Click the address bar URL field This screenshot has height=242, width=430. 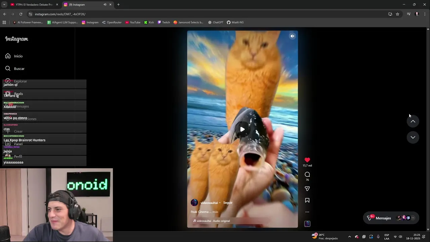[x=208, y=14]
